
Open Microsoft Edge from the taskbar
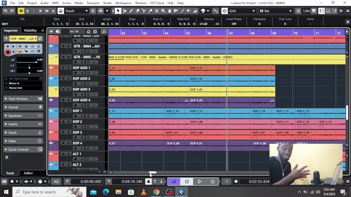[x=106, y=192]
